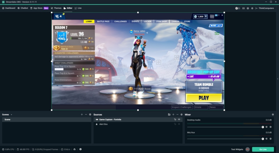Viewport: 279px width, 153px height.
Task: Open Desktop Audio settings gear
Action: point(271,127)
